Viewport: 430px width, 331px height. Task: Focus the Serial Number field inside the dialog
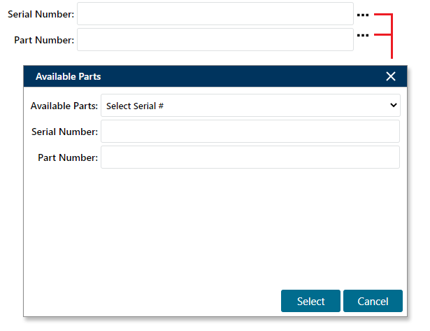coord(250,132)
